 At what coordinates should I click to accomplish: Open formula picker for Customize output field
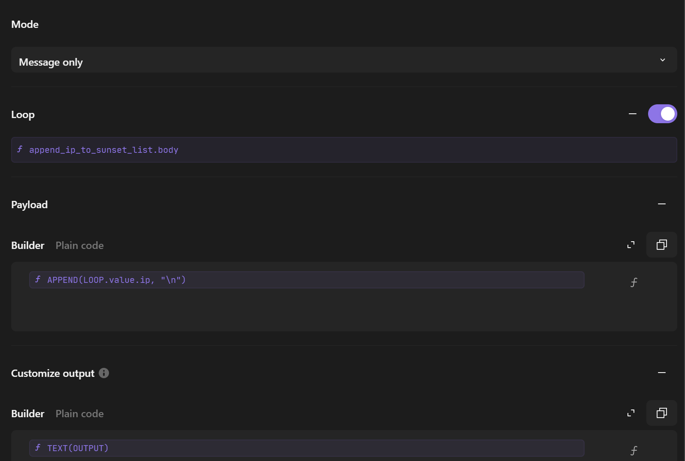pos(633,451)
